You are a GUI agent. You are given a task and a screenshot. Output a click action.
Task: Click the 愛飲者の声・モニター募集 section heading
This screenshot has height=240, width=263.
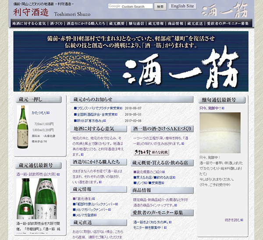click(x=162, y=213)
